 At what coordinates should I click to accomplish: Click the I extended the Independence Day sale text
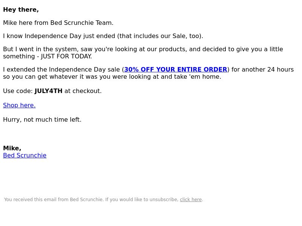tap(62, 69)
